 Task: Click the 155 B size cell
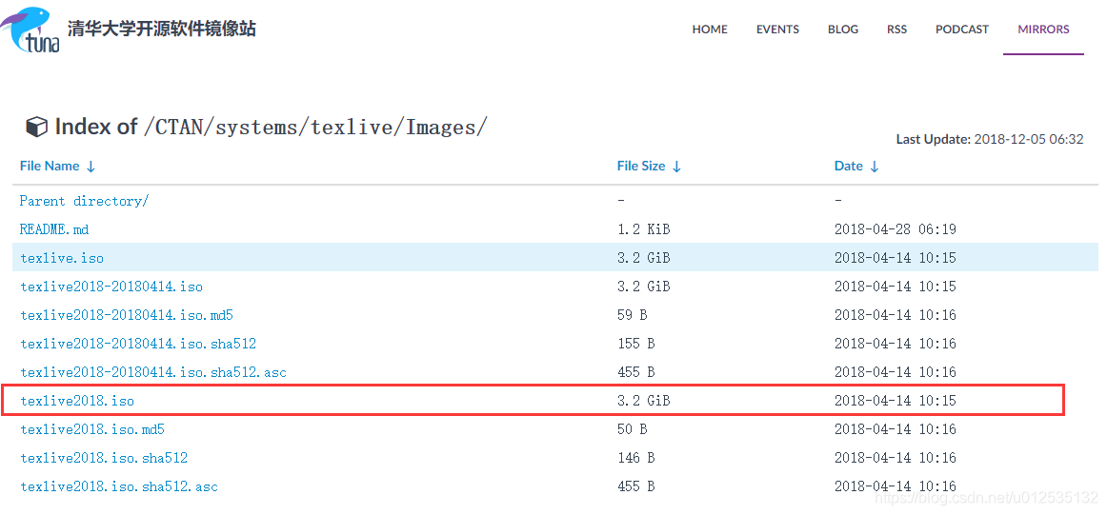(x=636, y=344)
